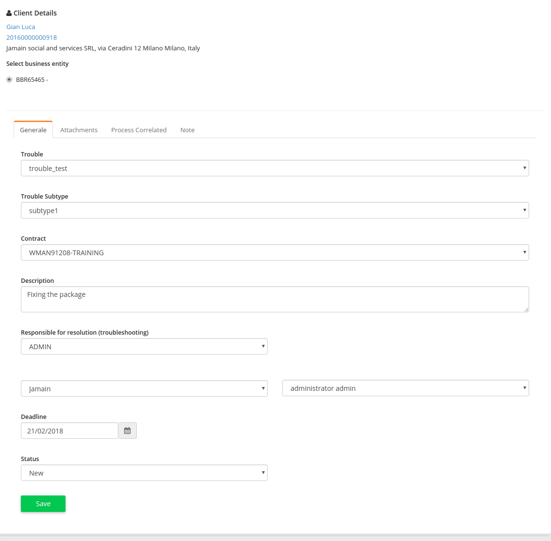Image resolution: width=551 pixels, height=541 pixels.
Task: Change the Status dropdown from New
Action: click(x=144, y=473)
